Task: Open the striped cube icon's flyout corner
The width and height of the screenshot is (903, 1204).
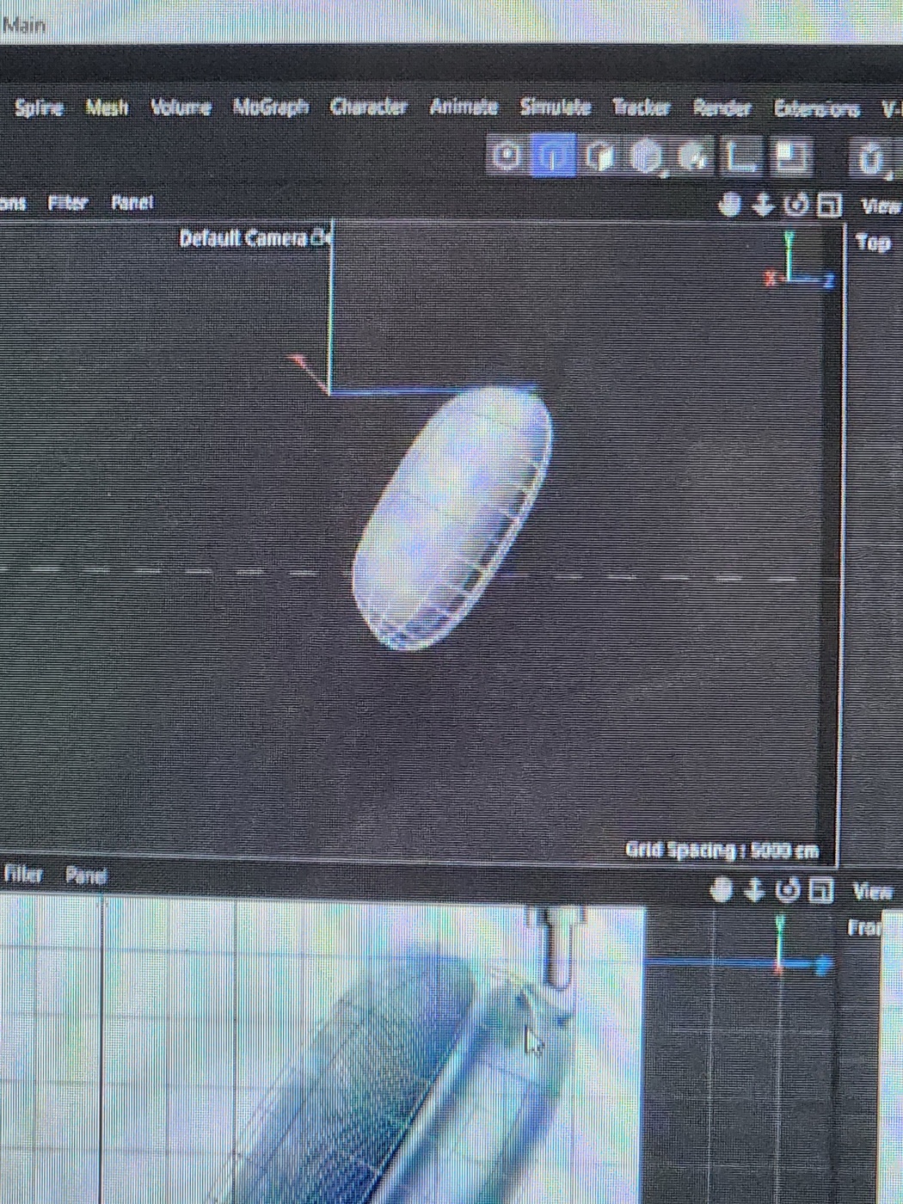Action: tap(665, 174)
